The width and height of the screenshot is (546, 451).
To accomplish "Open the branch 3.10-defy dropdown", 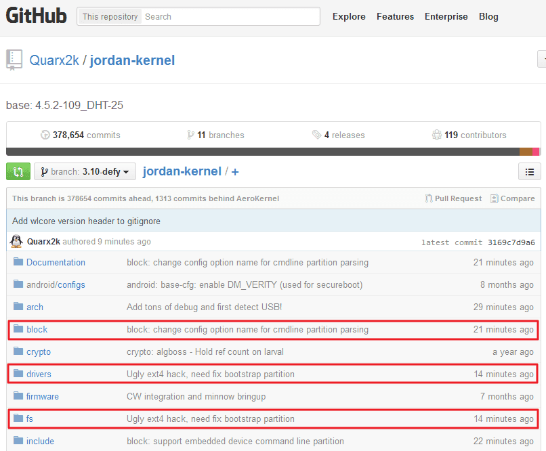I will tap(85, 171).
